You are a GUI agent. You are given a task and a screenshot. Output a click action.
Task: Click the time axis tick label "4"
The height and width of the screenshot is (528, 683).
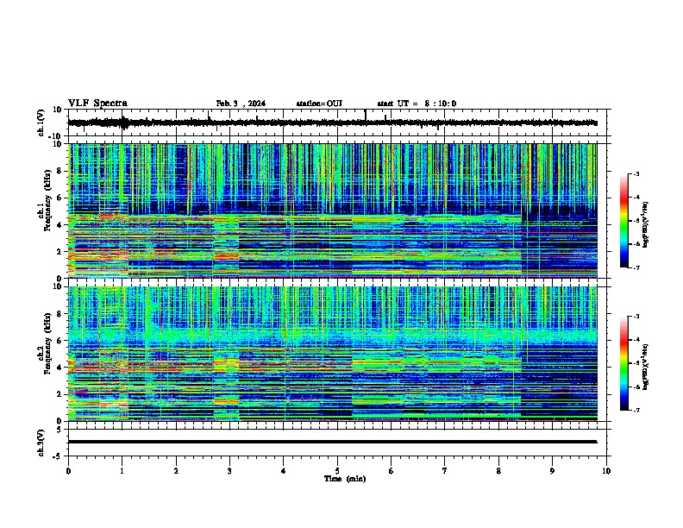pyautogui.click(x=284, y=471)
